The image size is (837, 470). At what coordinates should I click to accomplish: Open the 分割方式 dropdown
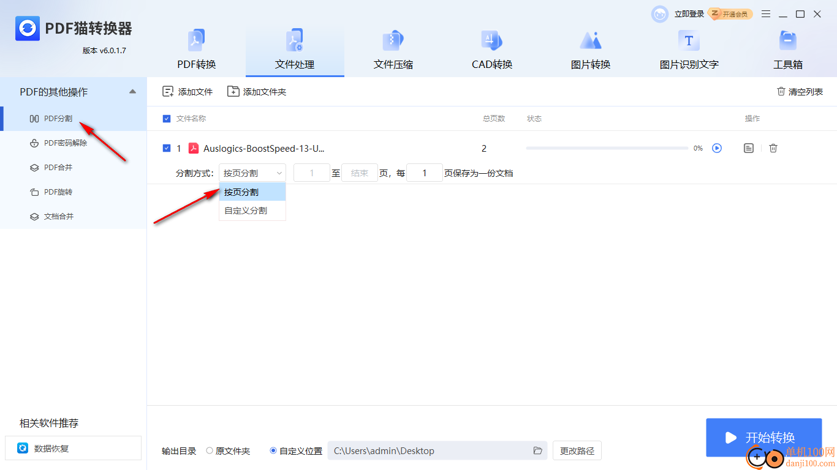point(252,173)
